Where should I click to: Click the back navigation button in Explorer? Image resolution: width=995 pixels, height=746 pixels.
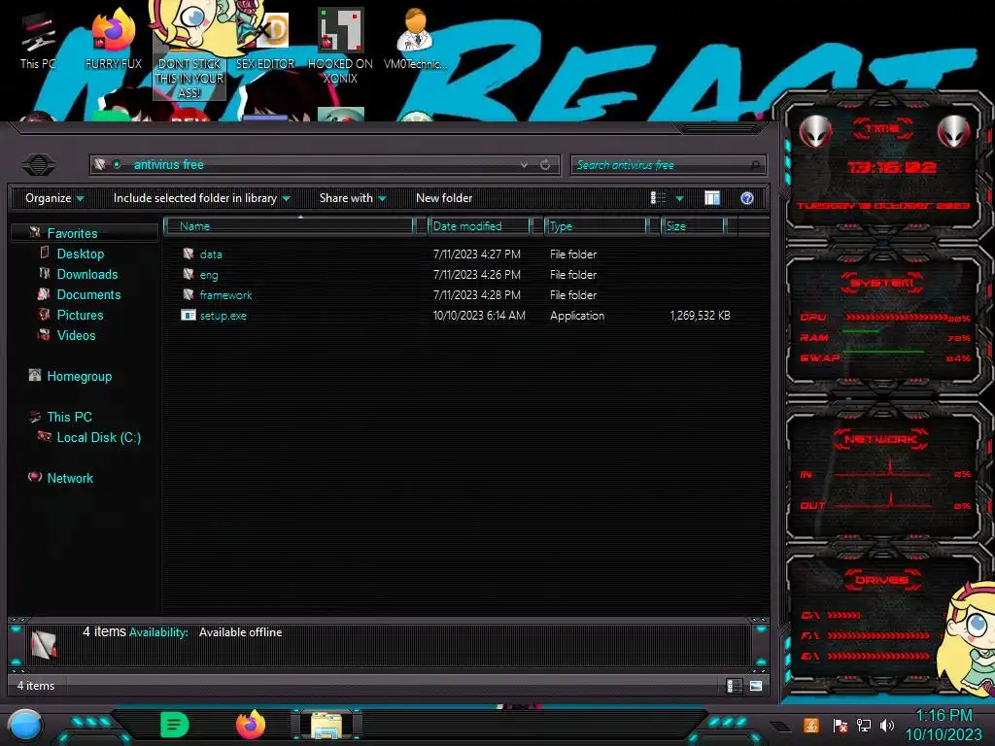point(39,165)
